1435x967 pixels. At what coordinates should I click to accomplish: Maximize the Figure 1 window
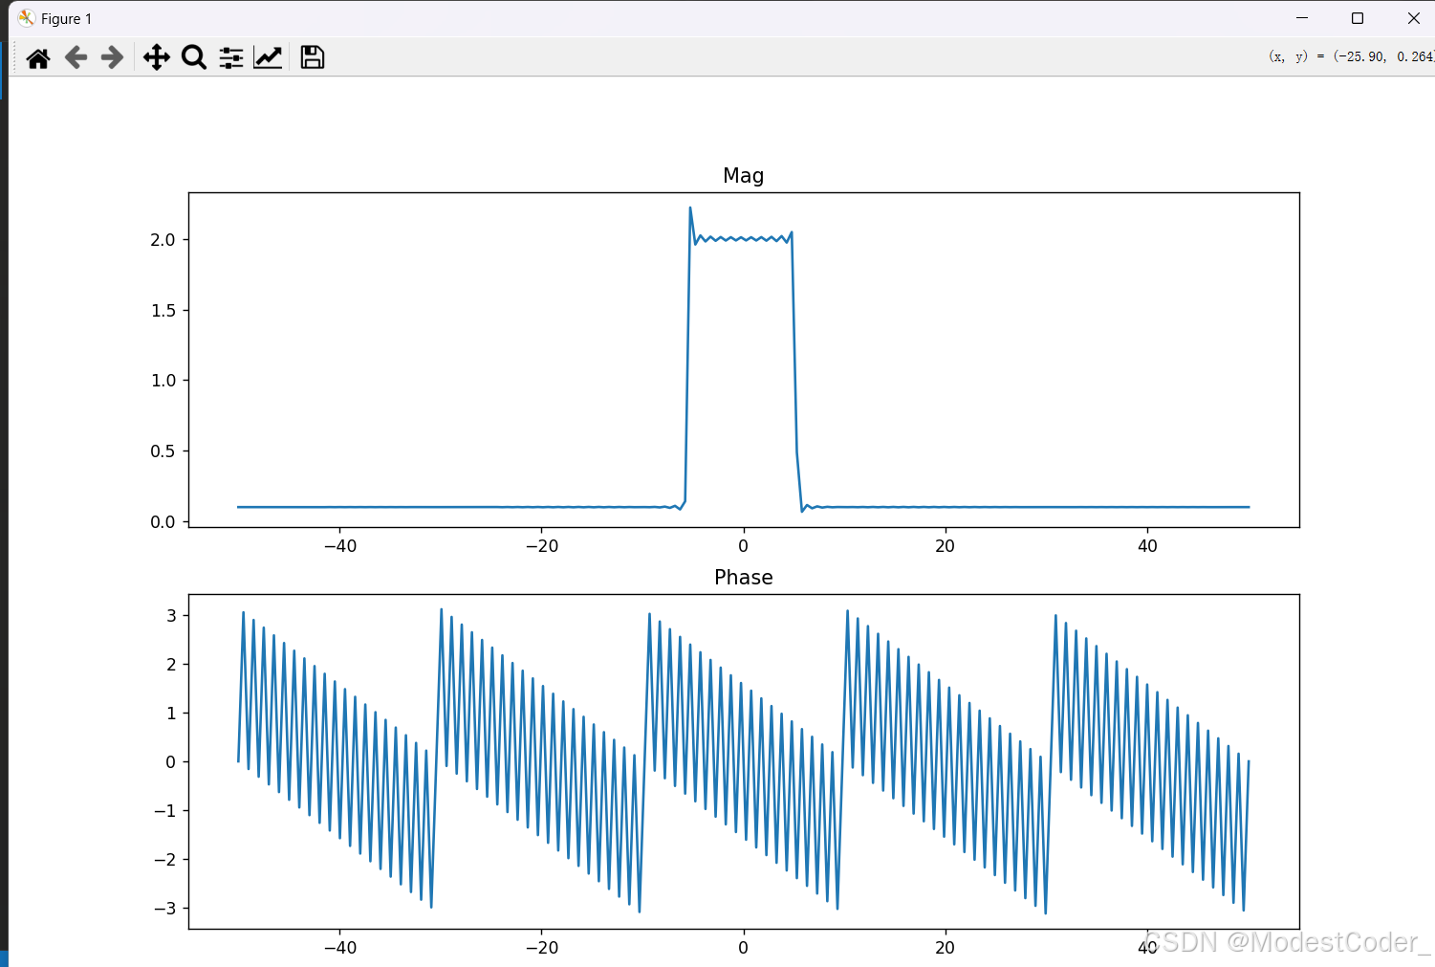point(1357,18)
